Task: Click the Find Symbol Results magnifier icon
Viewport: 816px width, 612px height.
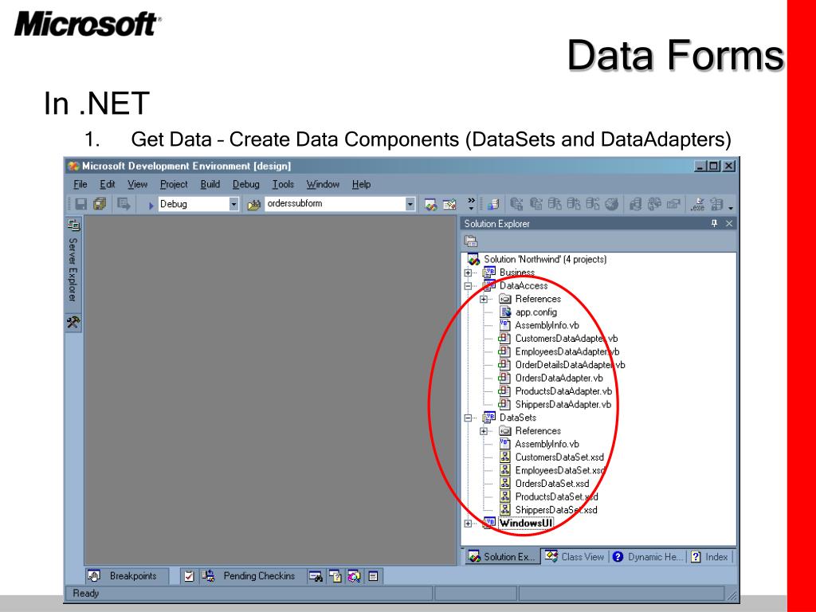Action: pyautogui.click(x=355, y=576)
